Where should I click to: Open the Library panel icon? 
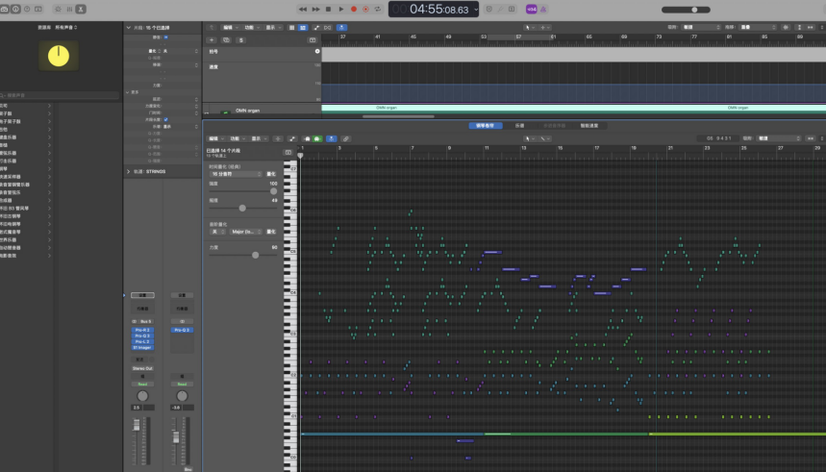pyautogui.click(x=5, y=9)
